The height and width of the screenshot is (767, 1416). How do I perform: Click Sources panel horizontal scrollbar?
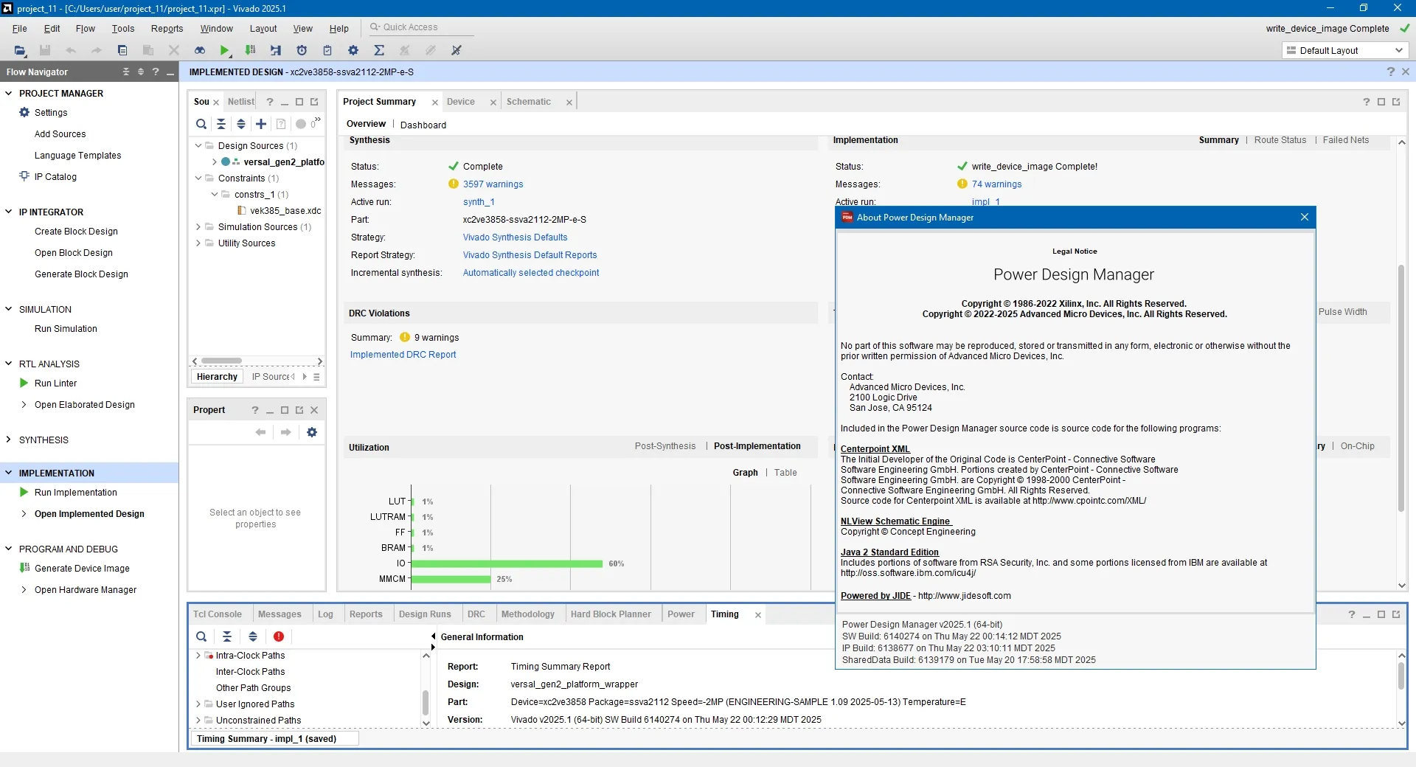[221, 361]
